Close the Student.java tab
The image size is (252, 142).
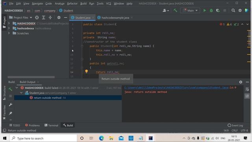pos(93,18)
